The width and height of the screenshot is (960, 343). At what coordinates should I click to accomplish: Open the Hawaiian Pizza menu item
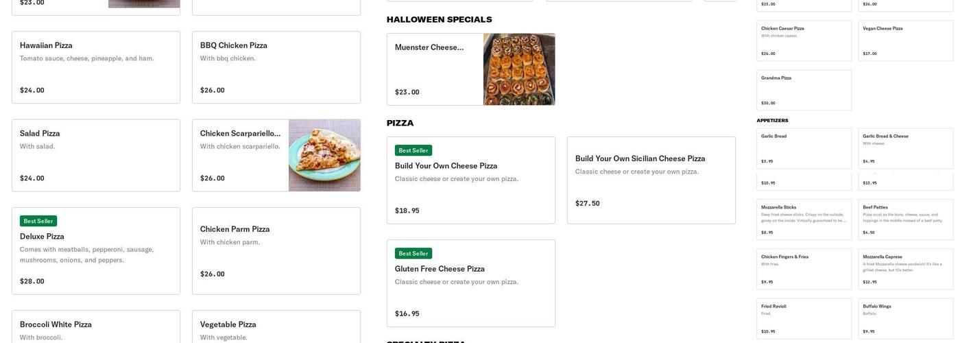(x=96, y=67)
